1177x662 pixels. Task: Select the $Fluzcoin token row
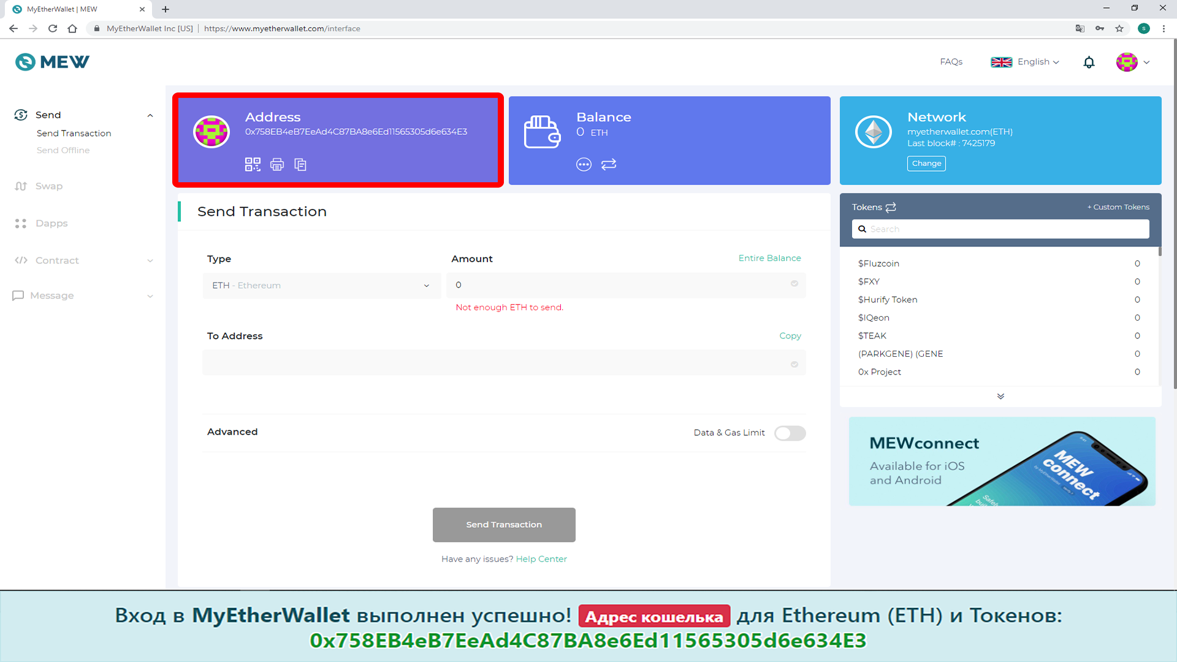999,264
